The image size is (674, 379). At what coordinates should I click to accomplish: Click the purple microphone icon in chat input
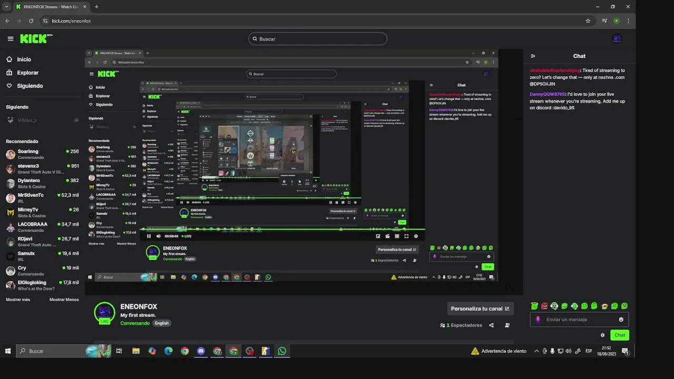[x=538, y=320]
